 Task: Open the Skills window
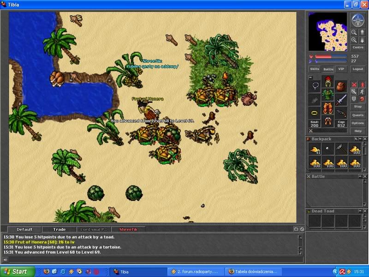[315, 69]
